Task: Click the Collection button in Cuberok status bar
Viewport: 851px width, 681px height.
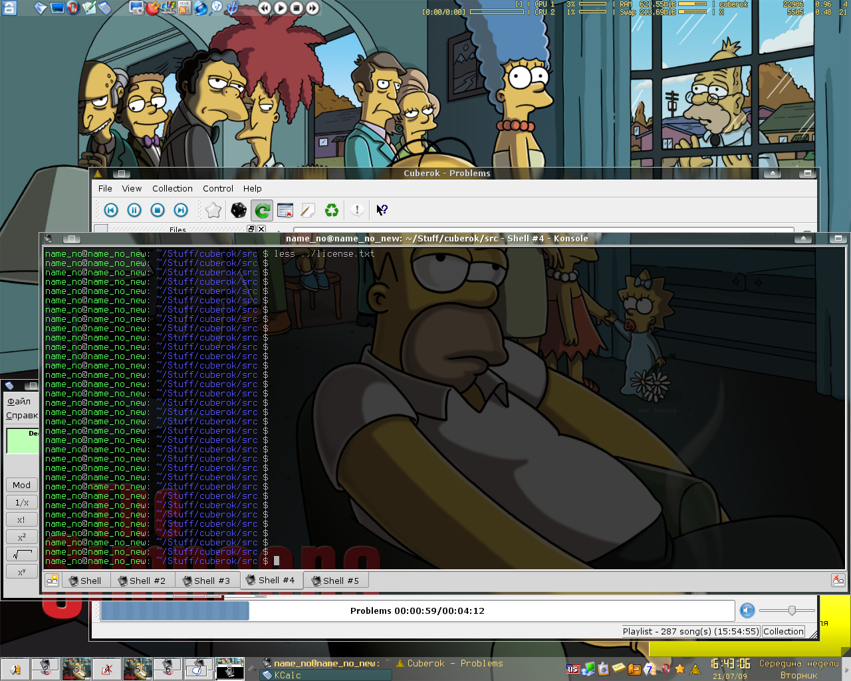Action: 783,631
